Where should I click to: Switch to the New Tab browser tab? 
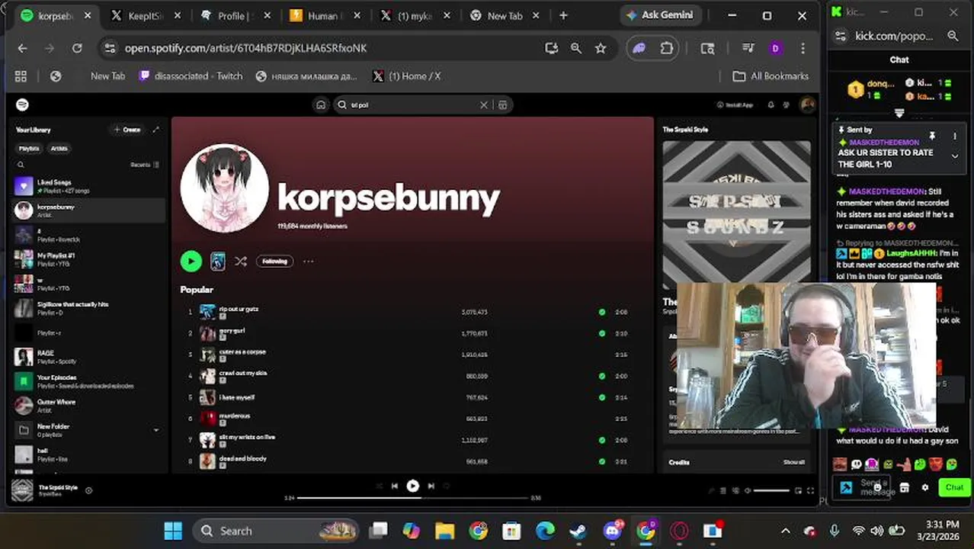pyautogui.click(x=505, y=15)
